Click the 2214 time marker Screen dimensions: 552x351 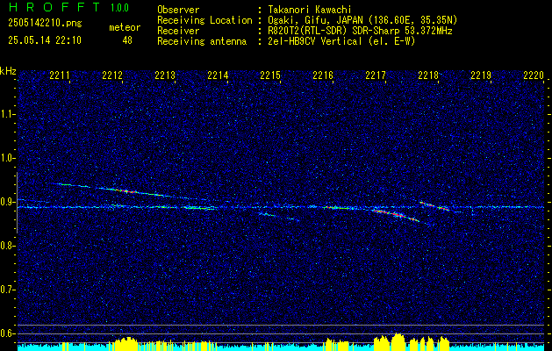coord(218,75)
